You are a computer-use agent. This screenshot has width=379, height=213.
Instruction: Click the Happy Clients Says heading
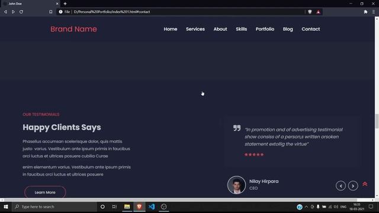[62, 127]
